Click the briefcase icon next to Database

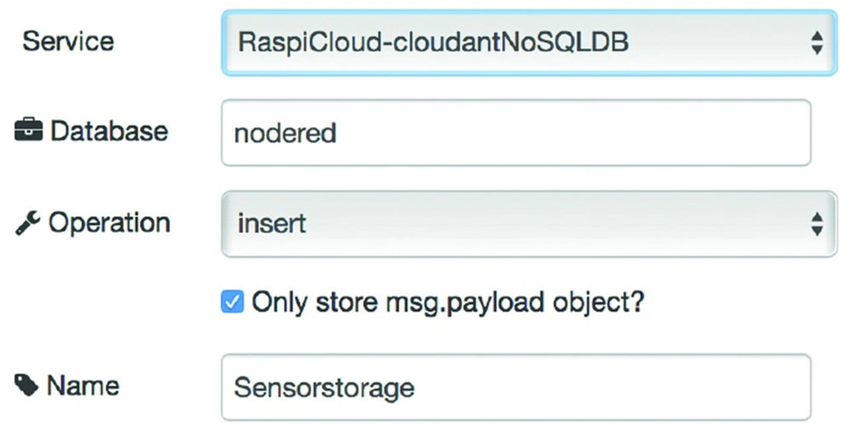point(29,131)
